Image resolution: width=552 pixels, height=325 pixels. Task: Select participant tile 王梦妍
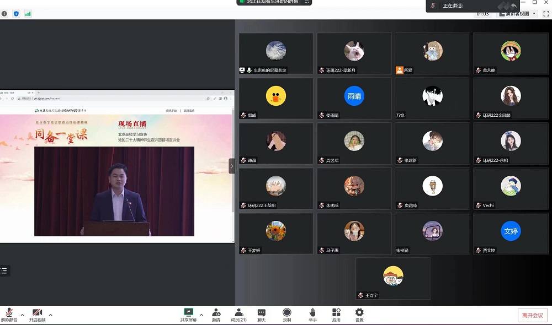[x=276, y=234]
